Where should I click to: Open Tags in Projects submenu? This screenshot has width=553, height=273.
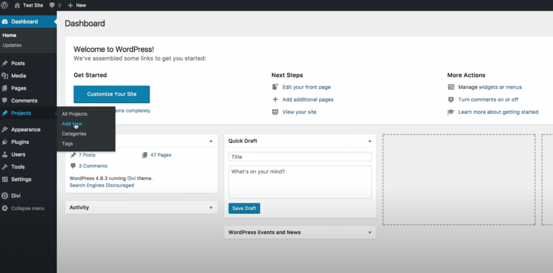[68, 144]
